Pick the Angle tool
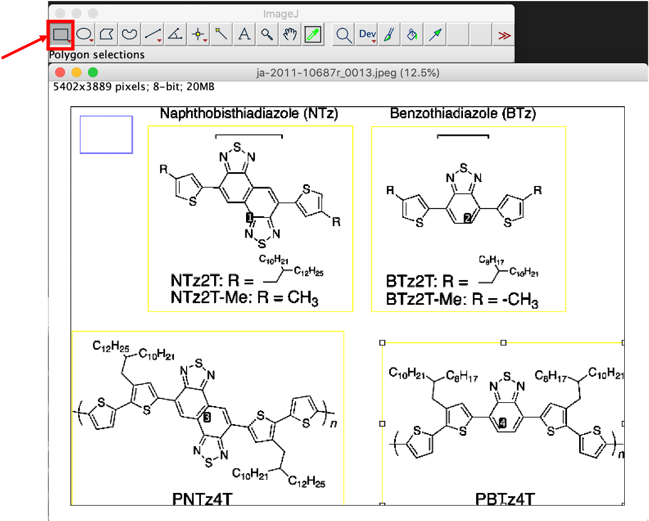649x521 pixels. pos(175,35)
